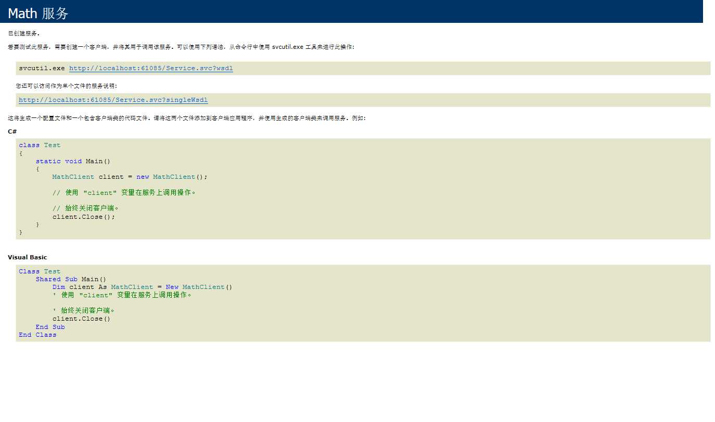Click the '您还可以访问作为单个文件的服务说明' sentence
The width and height of the screenshot is (715, 422).
[67, 86]
